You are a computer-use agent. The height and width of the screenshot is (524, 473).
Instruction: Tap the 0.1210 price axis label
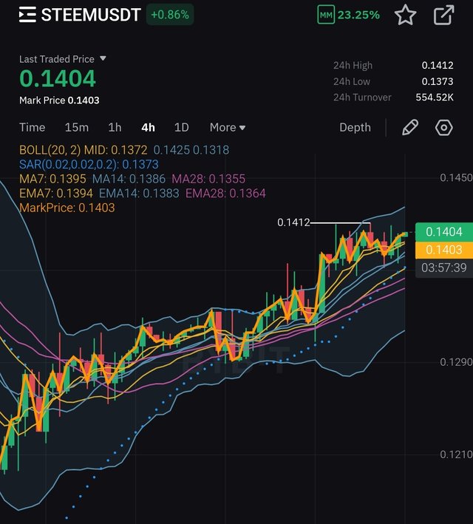[x=456, y=455]
